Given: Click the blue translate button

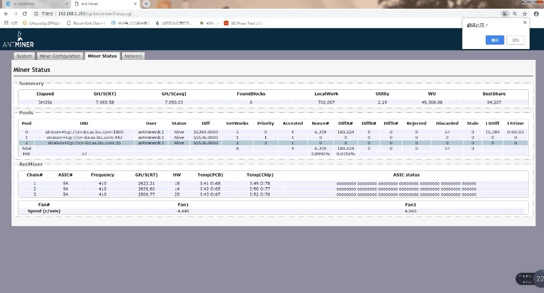Looking at the screenshot, I should [494, 40].
